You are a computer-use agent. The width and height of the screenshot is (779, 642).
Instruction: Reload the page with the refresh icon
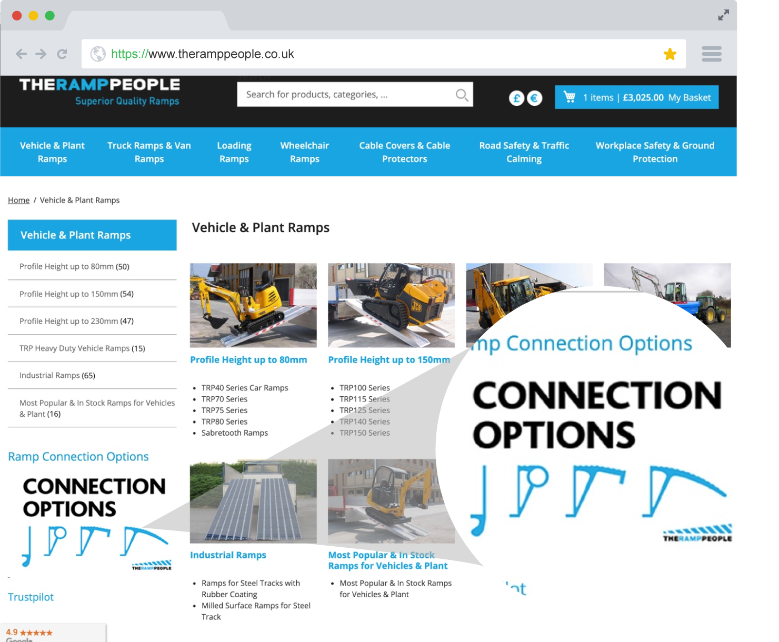tap(62, 54)
